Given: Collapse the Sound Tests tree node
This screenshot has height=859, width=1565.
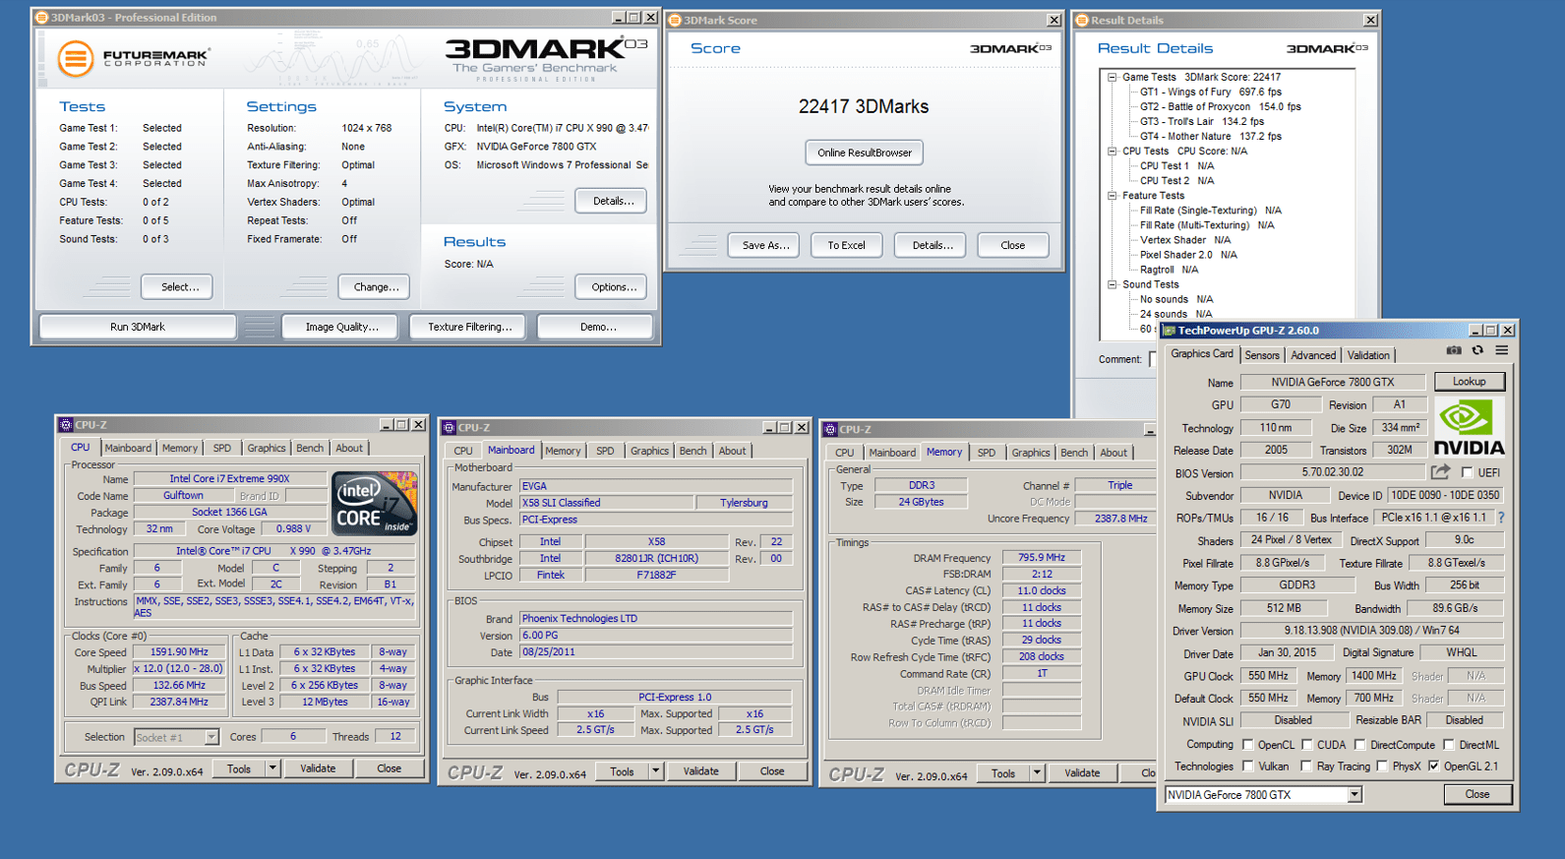Looking at the screenshot, I should pyautogui.click(x=1113, y=284).
